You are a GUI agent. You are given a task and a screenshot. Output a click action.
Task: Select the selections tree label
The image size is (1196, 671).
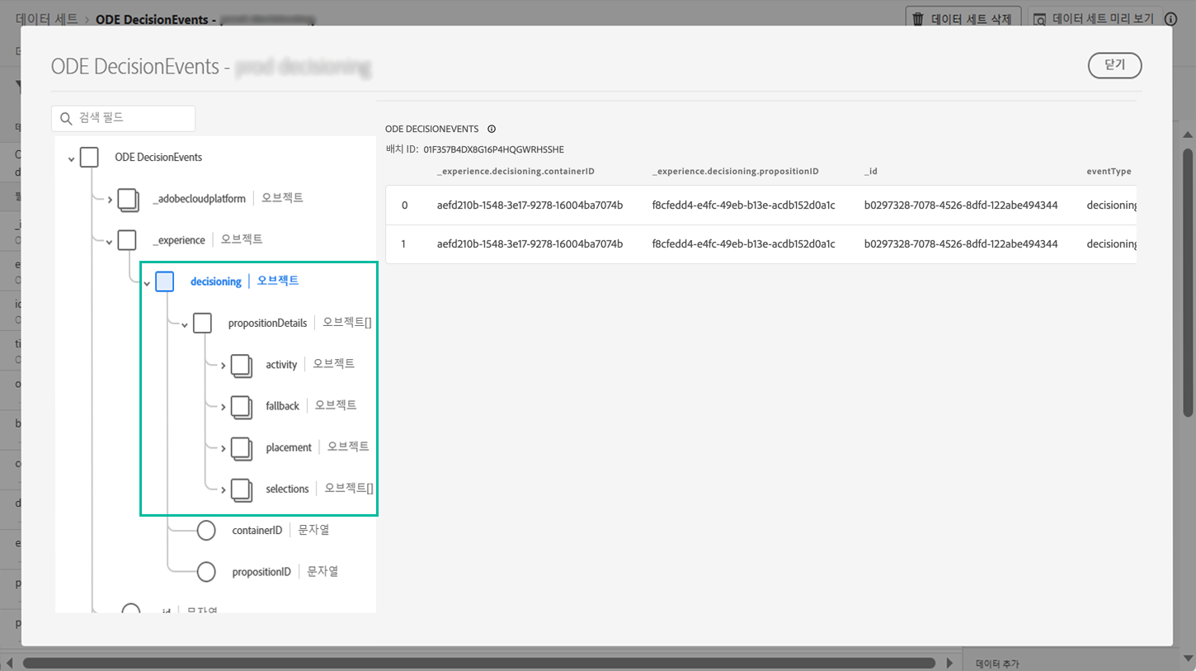(287, 489)
